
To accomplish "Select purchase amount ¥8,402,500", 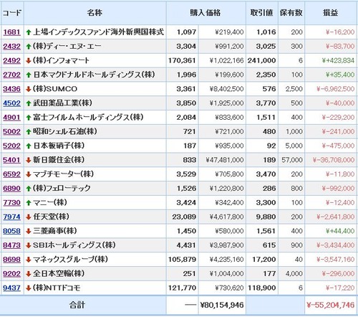I will coord(226,89).
